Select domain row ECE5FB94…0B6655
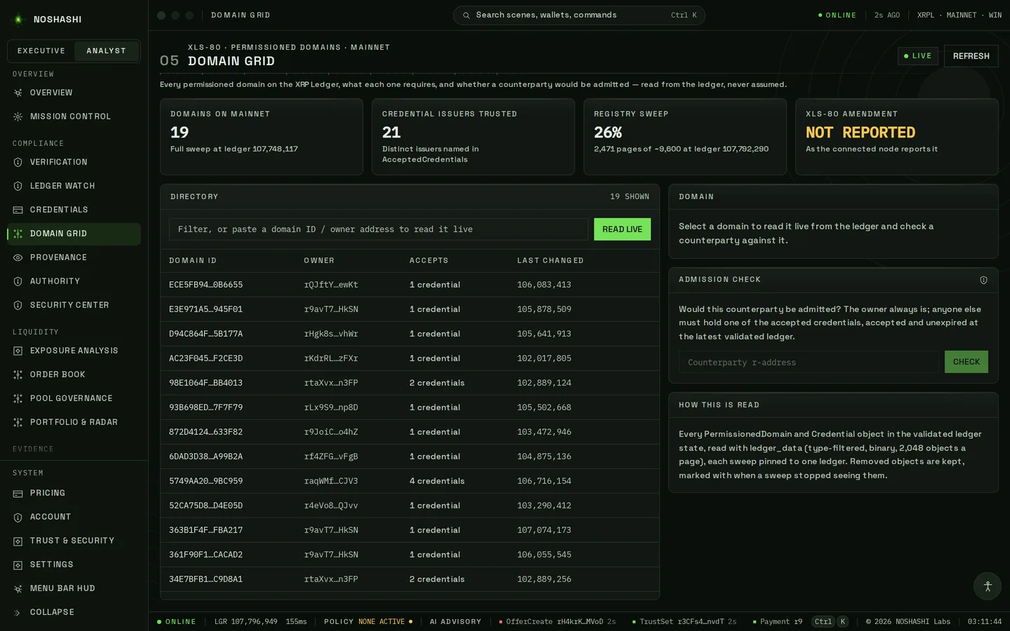1010x631 pixels. point(410,285)
